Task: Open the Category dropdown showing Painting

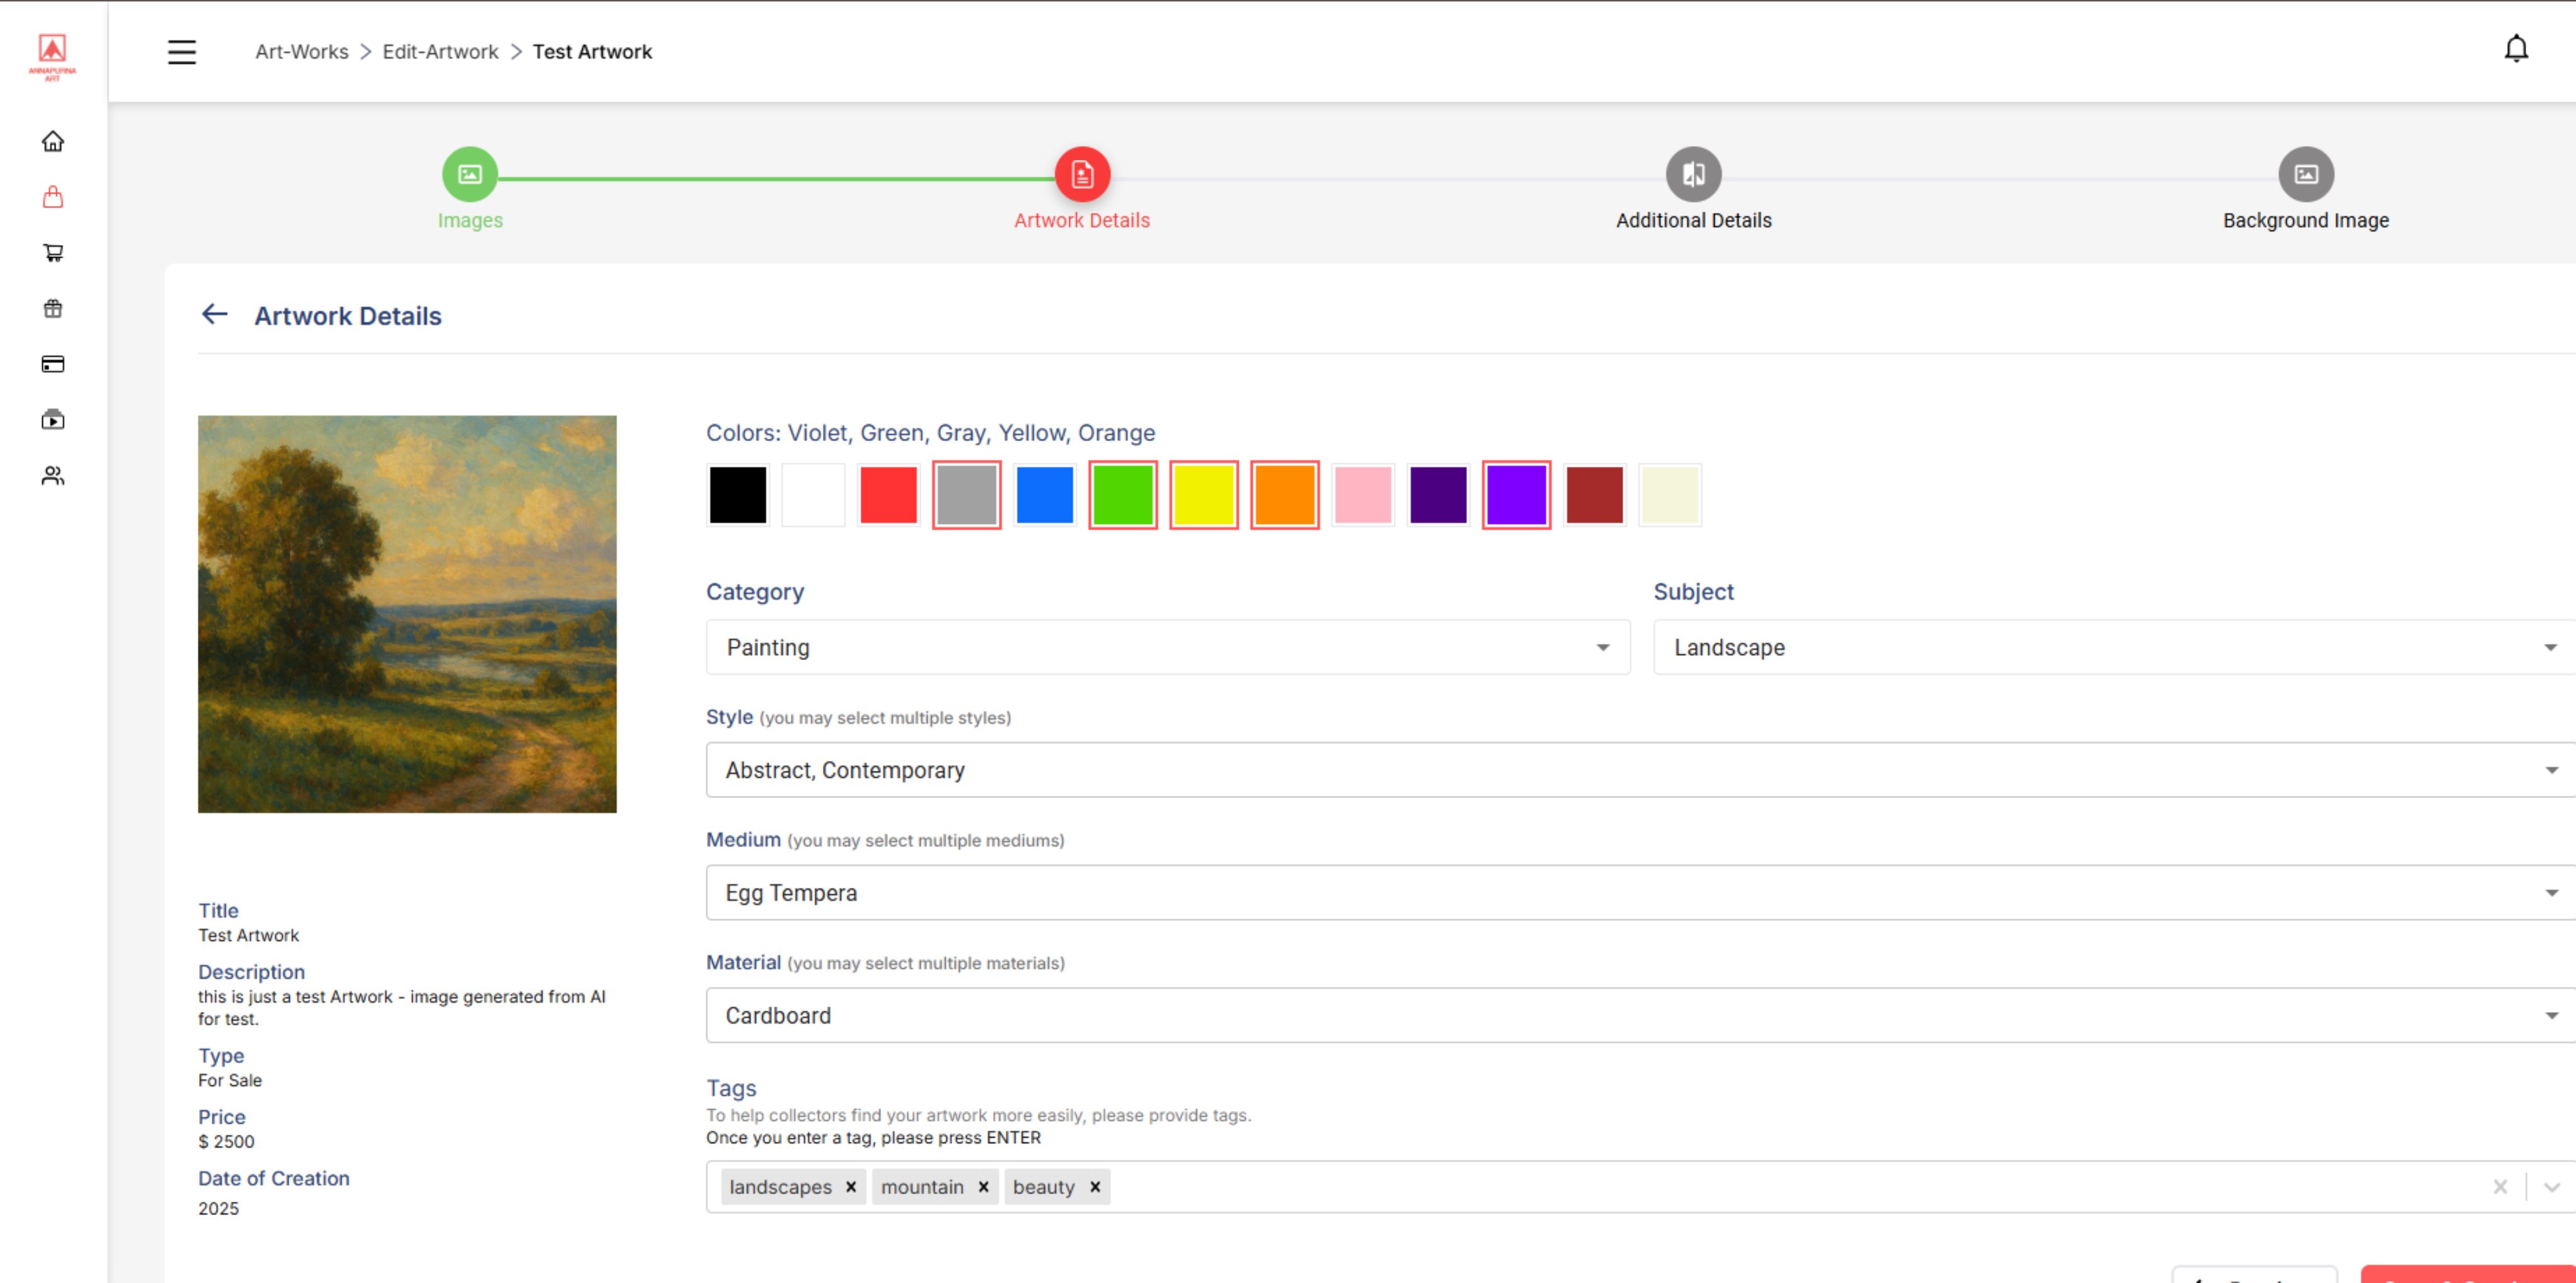Action: point(1168,647)
